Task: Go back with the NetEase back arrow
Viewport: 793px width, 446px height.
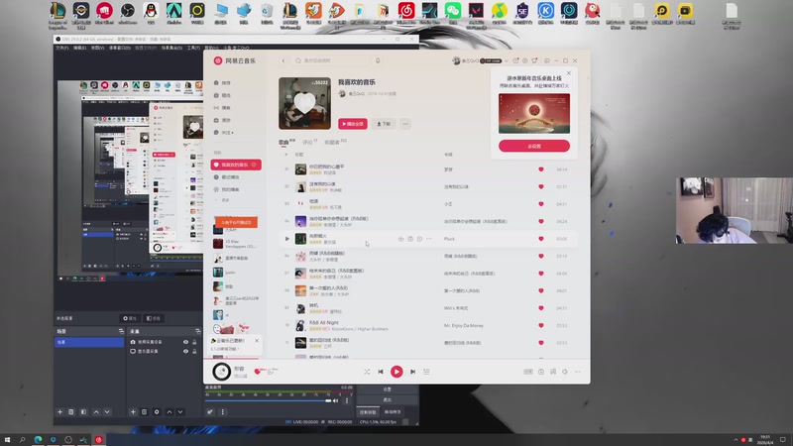Action: (283, 60)
